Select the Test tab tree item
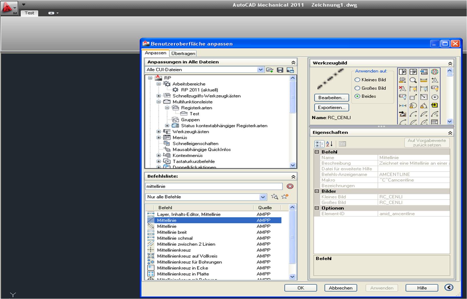The width and height of the screenshot is (467, 299). pyautogui.click(x=194, y=114)
